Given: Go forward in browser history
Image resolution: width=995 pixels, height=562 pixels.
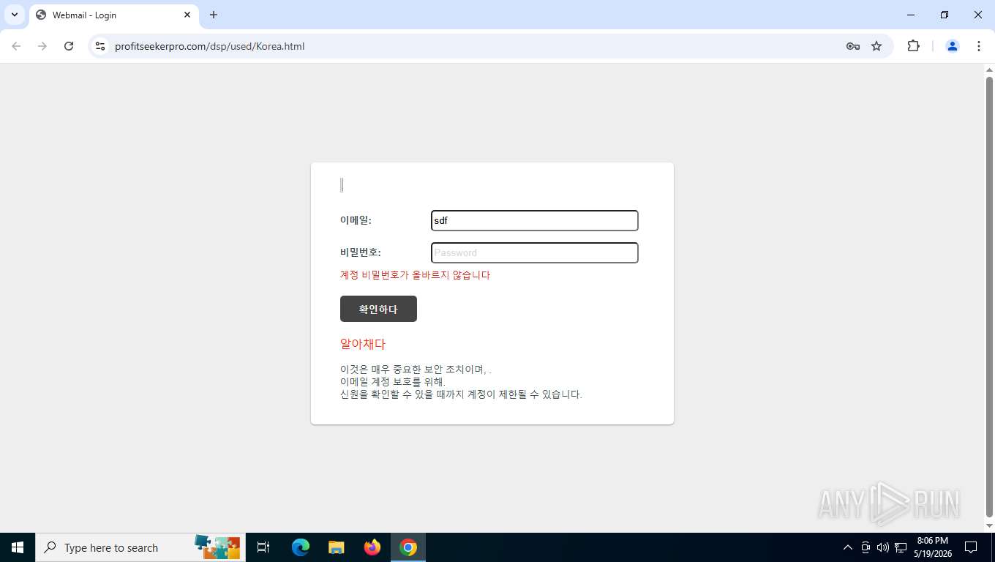Looking at the screenshot, I should (42, 46).
